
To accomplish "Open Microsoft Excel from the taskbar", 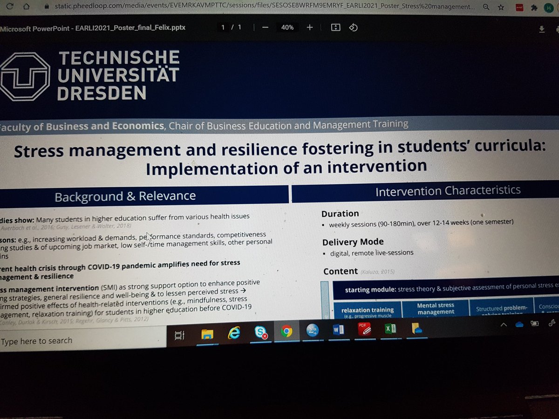I will 390,329.
